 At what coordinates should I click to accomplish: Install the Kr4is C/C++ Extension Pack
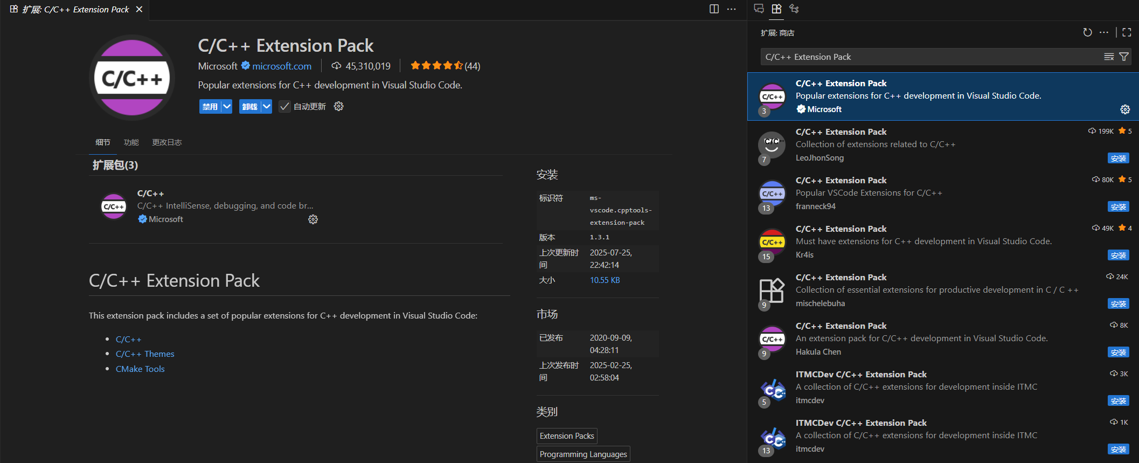[1119, 255]
